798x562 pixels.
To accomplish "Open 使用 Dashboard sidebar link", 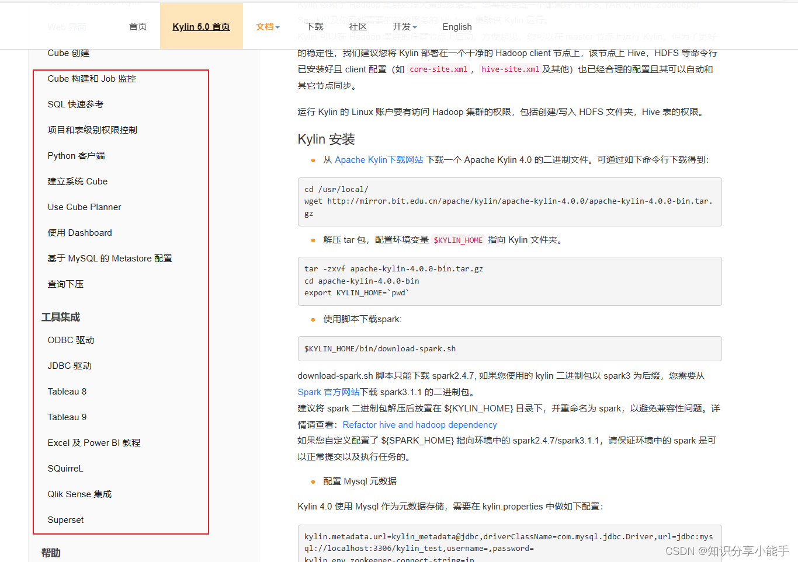I will pyautogui.click(x=79, y=233).
